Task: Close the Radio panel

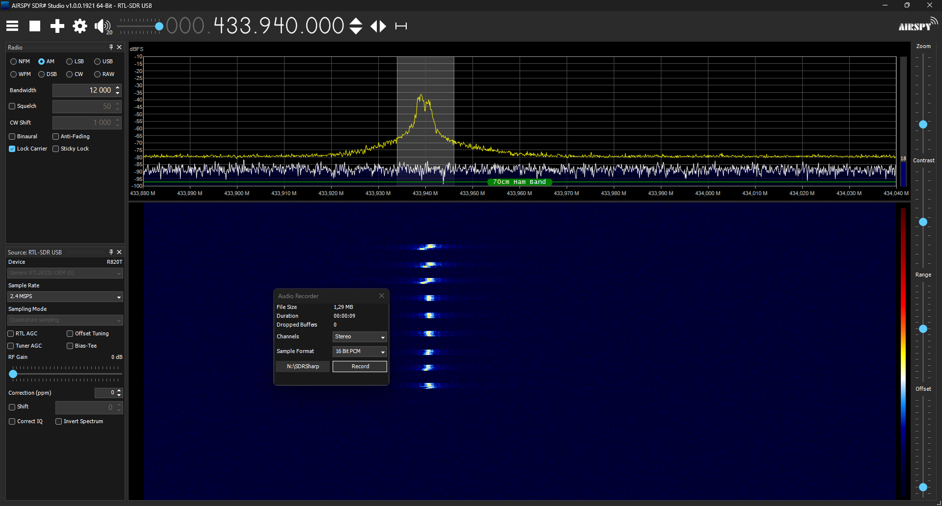Action: click(x=119, y=47)
